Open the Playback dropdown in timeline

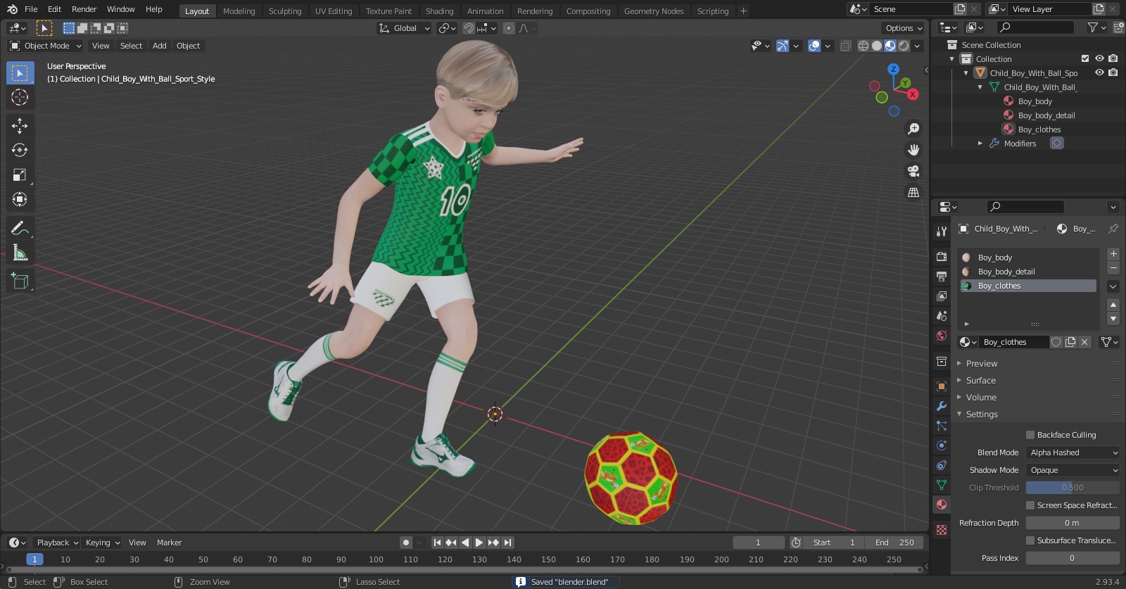[x=57, y=543]
